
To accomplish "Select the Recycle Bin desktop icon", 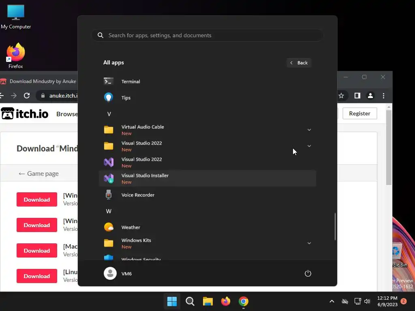I will 399,254.
